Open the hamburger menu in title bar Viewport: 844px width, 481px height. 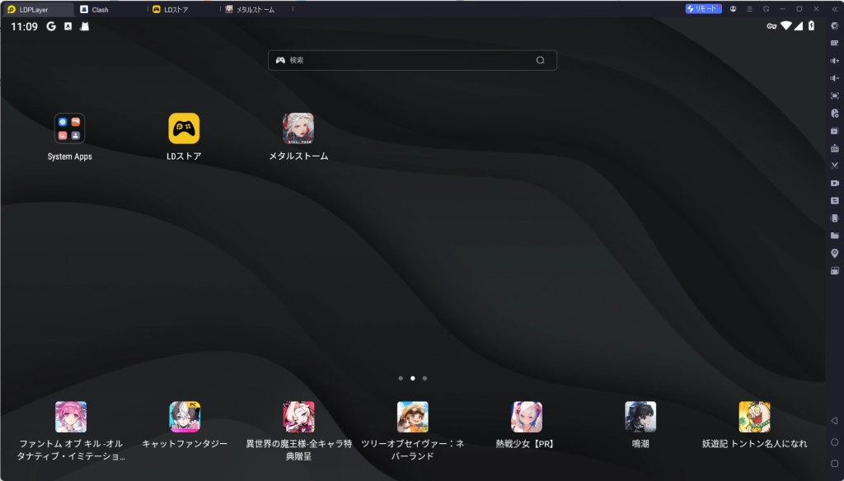tap(749, 9)
